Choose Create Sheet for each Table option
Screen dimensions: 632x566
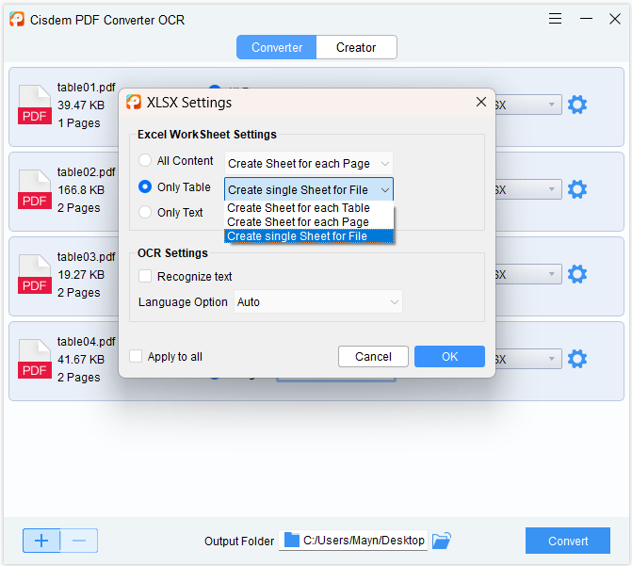click(x=309, y=208)
